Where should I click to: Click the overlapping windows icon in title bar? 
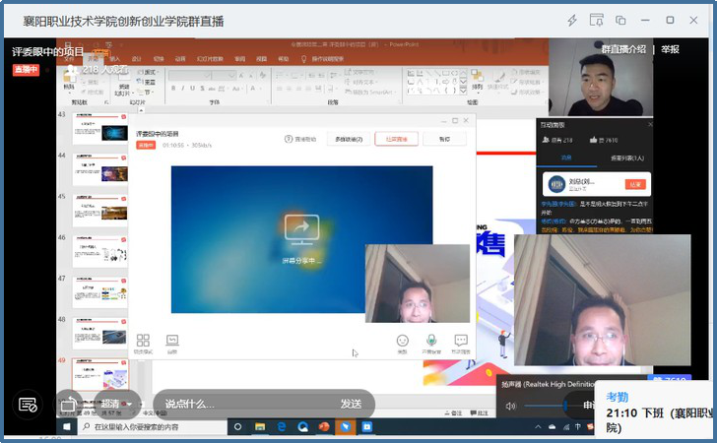620,20
